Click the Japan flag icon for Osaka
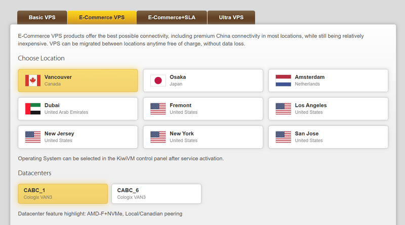 (x=158, y=80)
